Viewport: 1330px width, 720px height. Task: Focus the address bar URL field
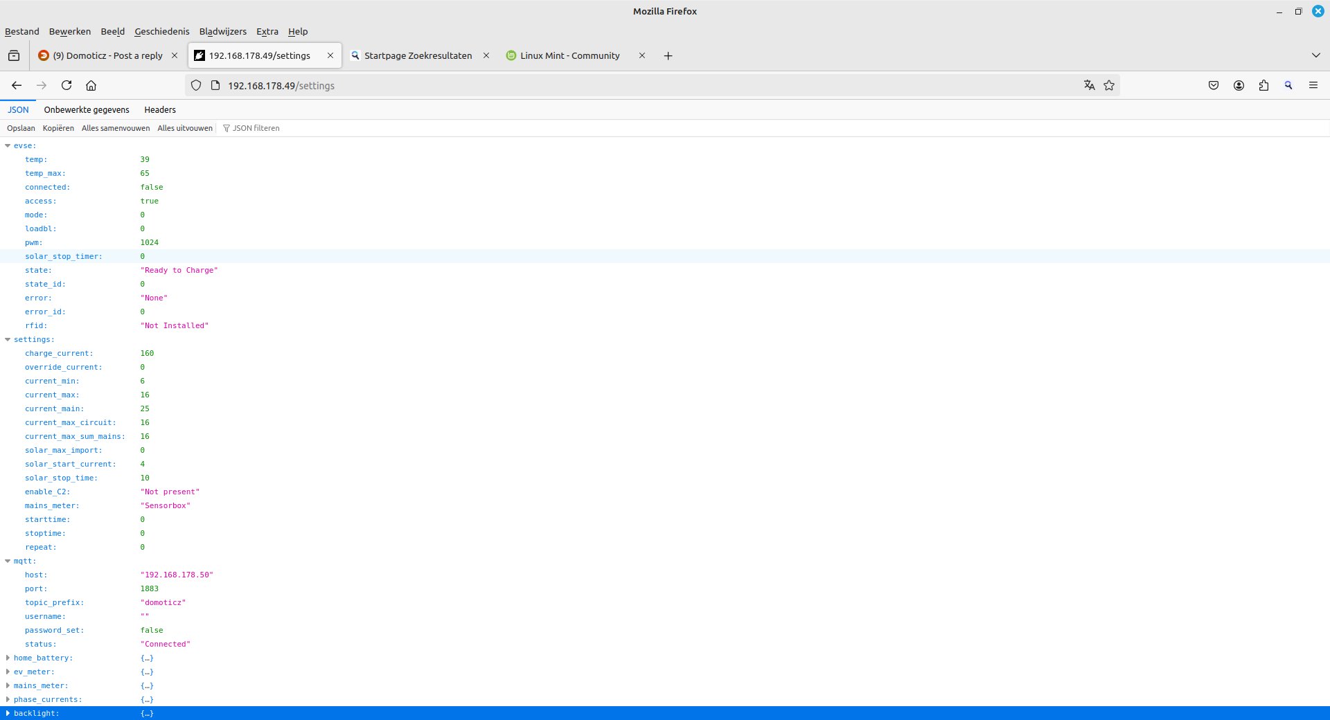point(651,85)
